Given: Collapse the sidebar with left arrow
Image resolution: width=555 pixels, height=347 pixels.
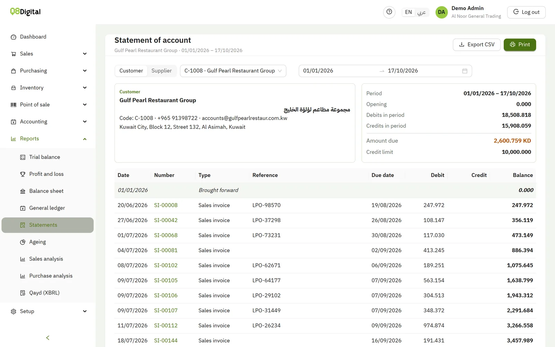Looking at the screenshot, I should click(x=48, y=338).
